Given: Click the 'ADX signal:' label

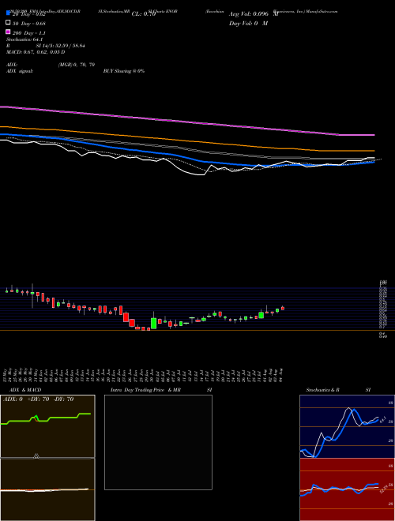Looking at the screenshot, I should pos(20,71).
